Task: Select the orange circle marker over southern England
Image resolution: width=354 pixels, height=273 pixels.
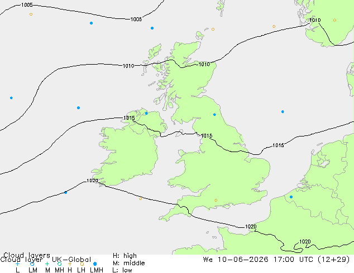Action: [x=216, y=200]
